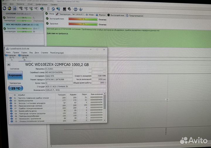The height and width of the screenshot is (148, 211).
Task: Click the globe icon in Sentinel toolbar
Action: tap(42, 9)
